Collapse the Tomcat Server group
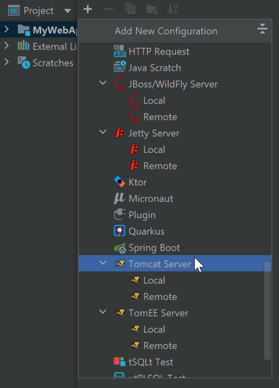Image resolution: width=279 pixels, height=388 pixels. 103,263
